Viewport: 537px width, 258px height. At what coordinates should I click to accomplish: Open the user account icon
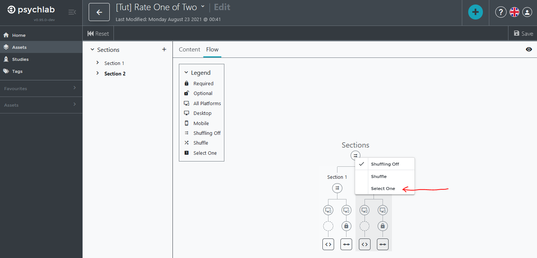(527, 12)
